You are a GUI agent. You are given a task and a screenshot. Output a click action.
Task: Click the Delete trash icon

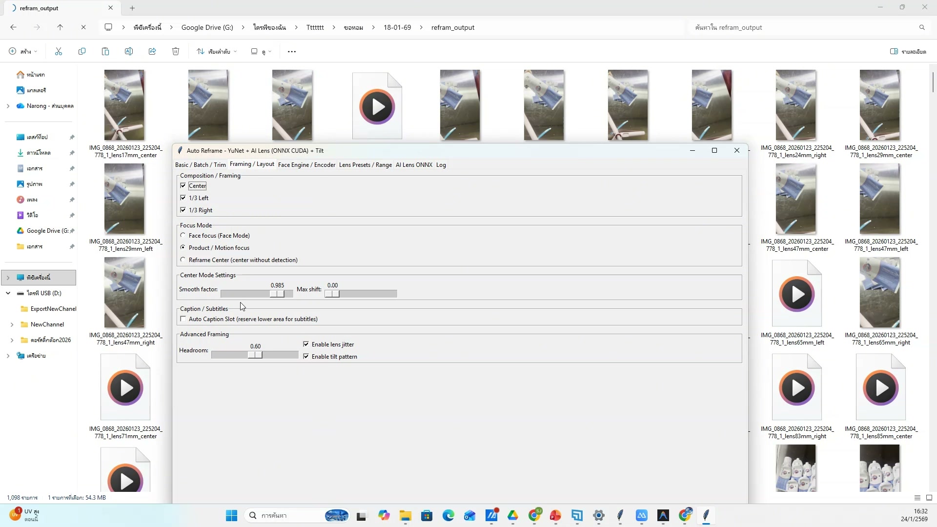(176, 51)
